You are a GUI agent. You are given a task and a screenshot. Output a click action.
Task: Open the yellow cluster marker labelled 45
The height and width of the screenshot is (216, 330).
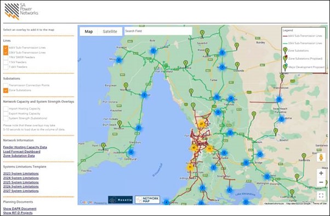pyautogui.click(x=194, y=148)
